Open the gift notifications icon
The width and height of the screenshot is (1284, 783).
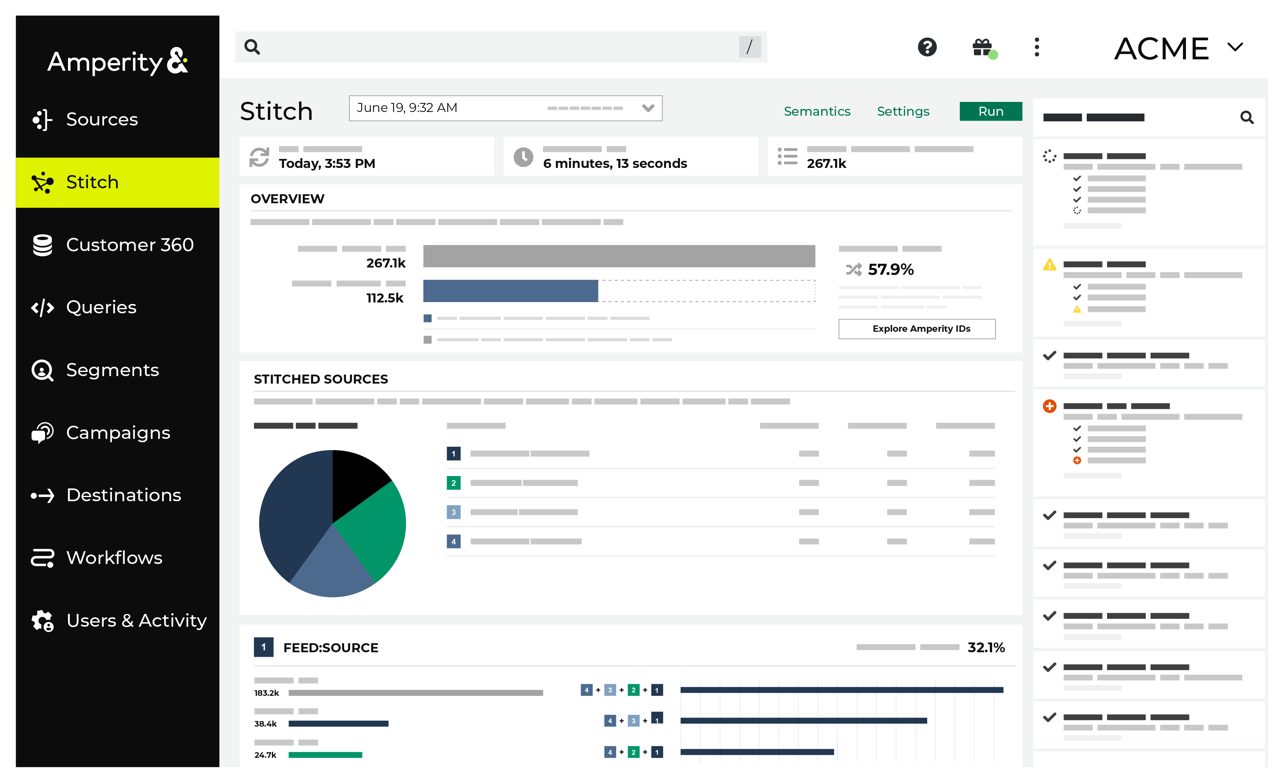[982, 47]
